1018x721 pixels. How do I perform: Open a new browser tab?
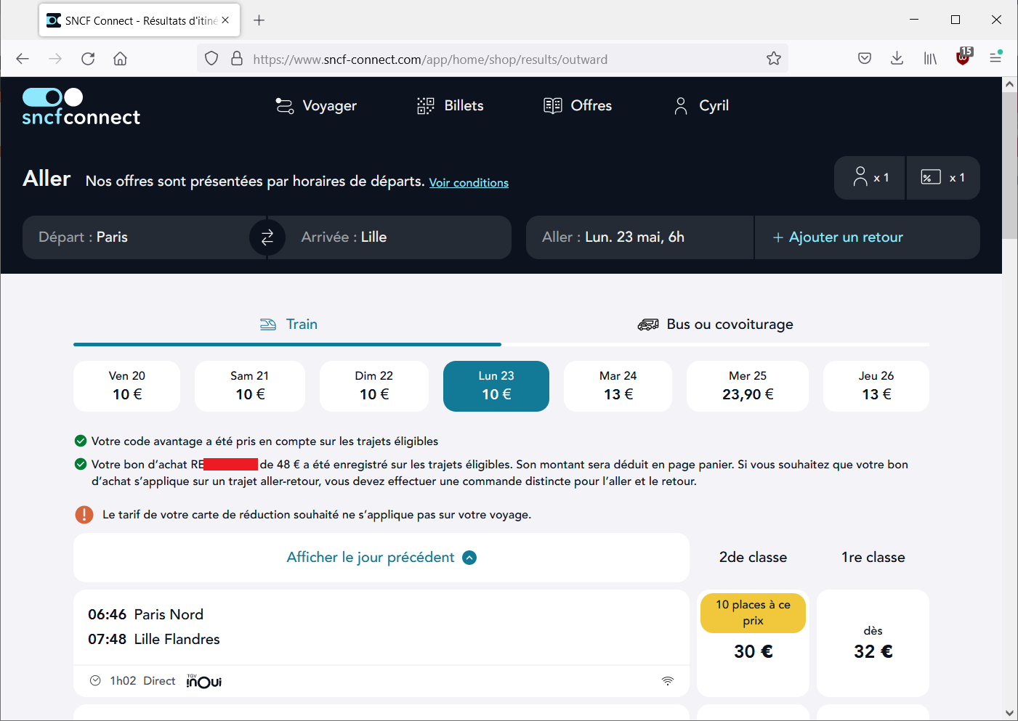coord(259,20)
